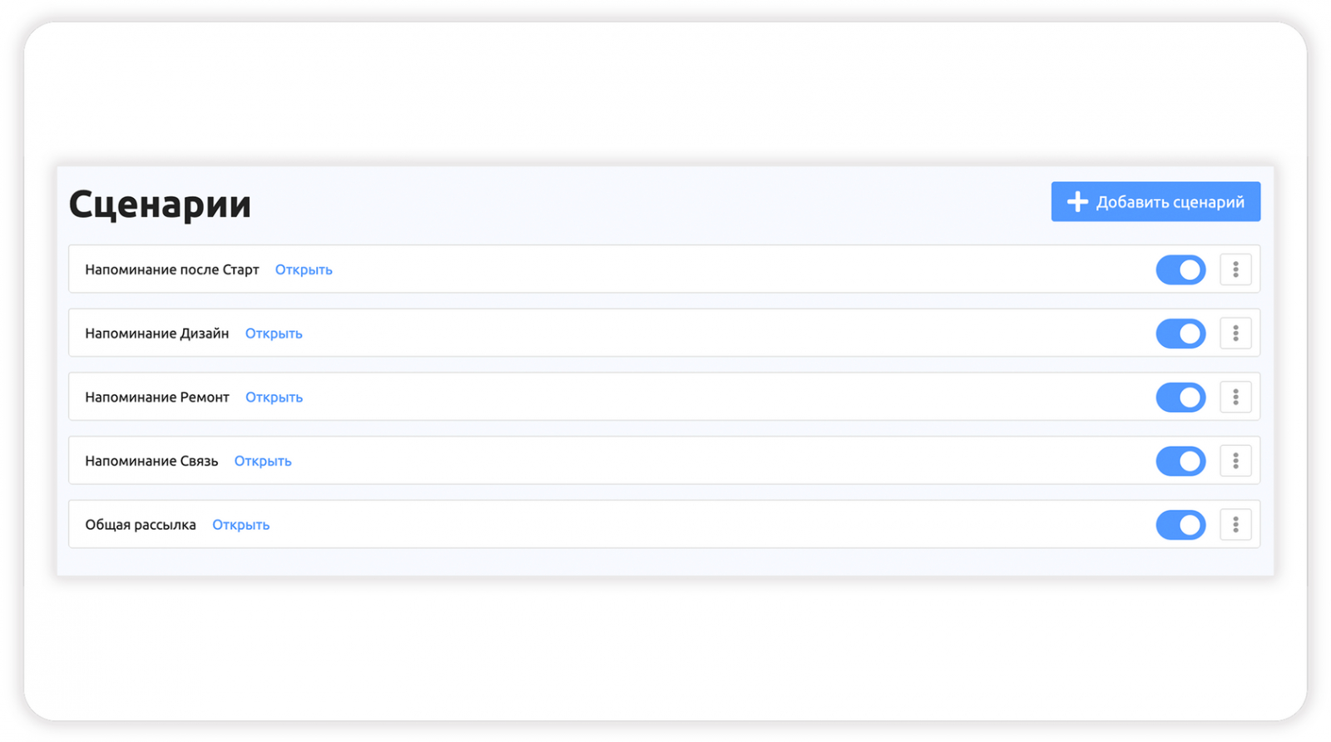Turn off the Напоминание Дизайн switch

click(x=1180, y=334)
